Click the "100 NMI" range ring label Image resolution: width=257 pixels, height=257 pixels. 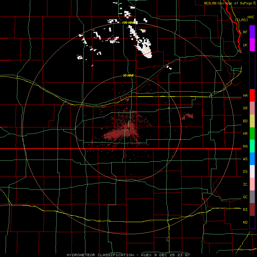[128, 23]
